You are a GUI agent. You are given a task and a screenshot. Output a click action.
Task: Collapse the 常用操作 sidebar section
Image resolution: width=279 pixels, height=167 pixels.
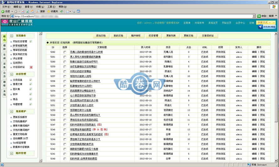tap(12, 36)
